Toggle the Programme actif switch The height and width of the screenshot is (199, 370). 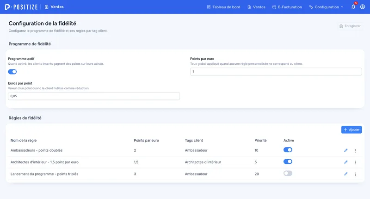tap(12, 72)
